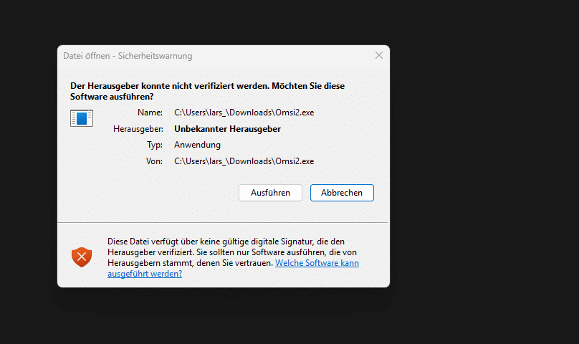Click the 'Anwendung' type value
579x344 pixels.
(197, 145)
